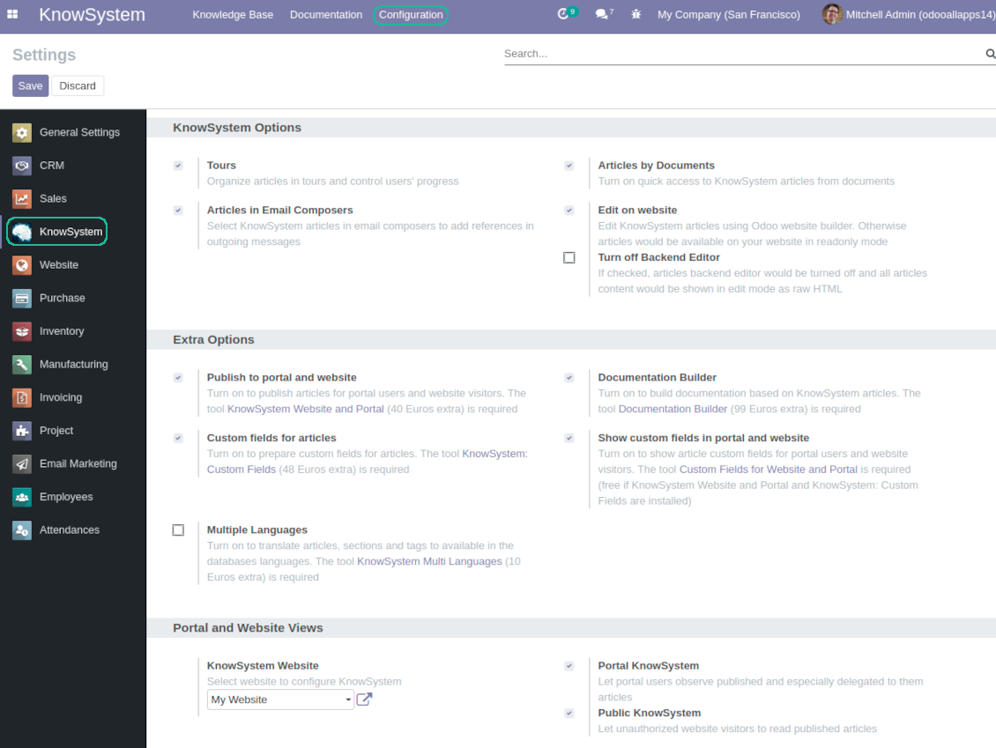Click the search magnifier icon
The width and height of the screenshot is (996, 748).
point(991,54)
